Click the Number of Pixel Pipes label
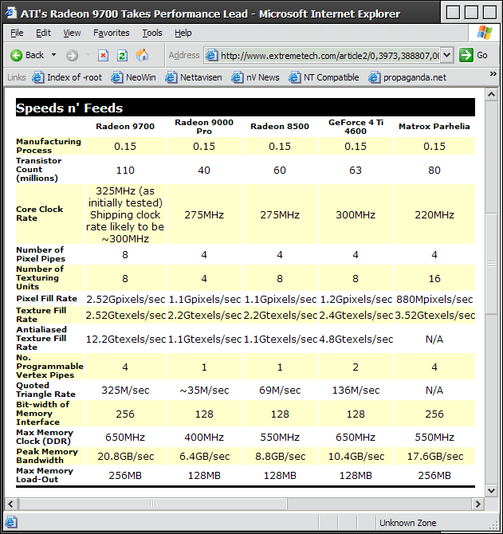This screenshot has width=503, height=534. pos(41,254)
